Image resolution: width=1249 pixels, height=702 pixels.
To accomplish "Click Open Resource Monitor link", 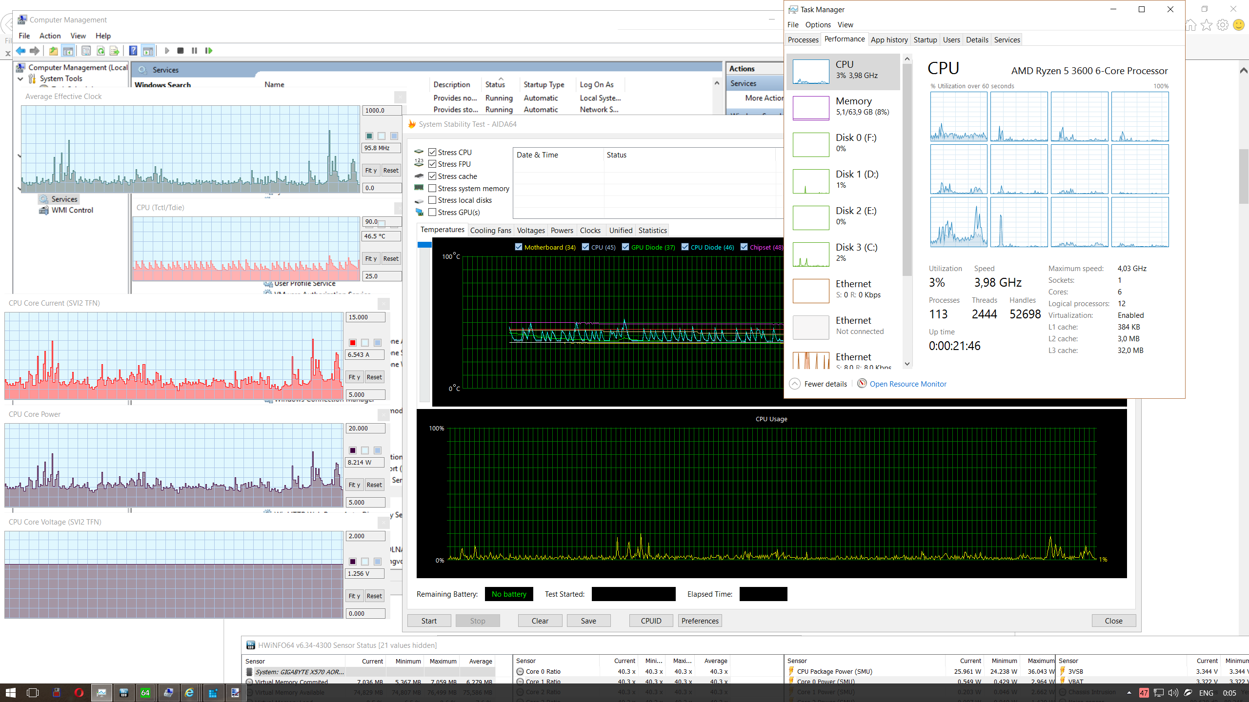I will (907, 384).
